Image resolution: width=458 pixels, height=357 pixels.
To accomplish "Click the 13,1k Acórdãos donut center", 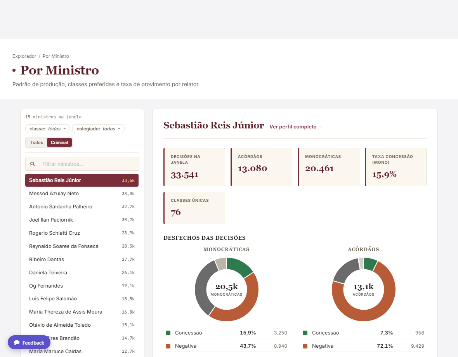I will [x=363, y=289].
